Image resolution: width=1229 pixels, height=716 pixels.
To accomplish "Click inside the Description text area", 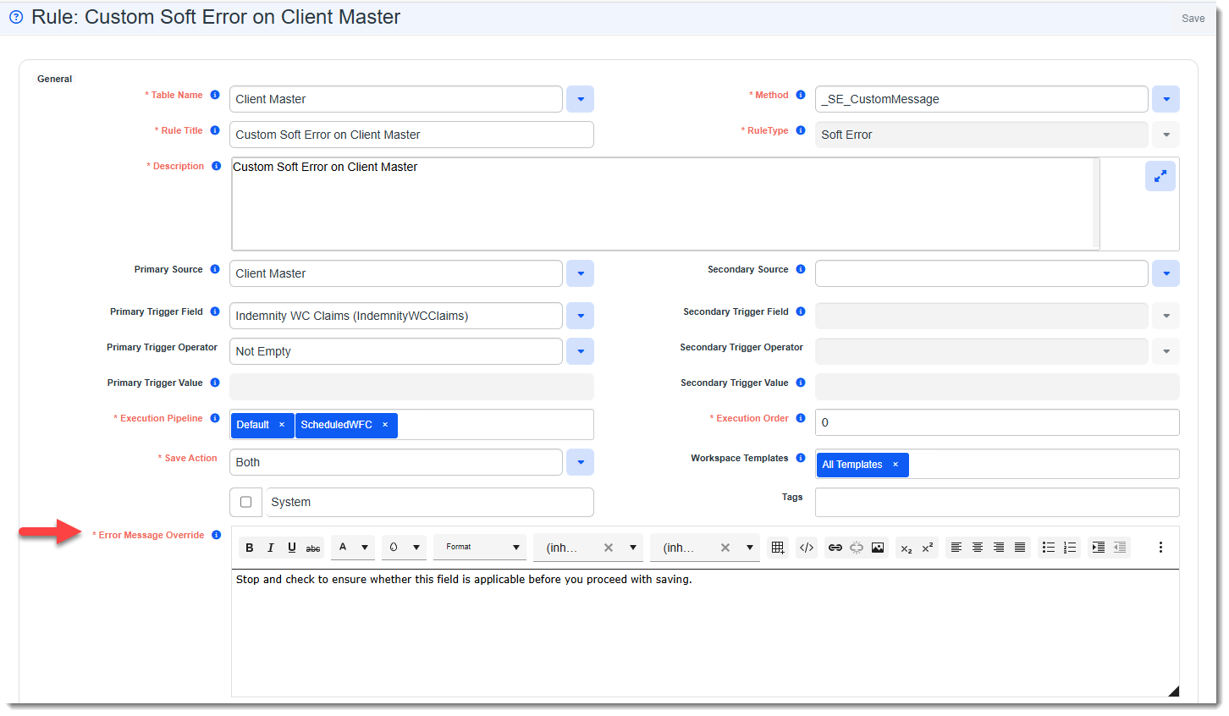I will pyautogui.click(x=665, y=203).
